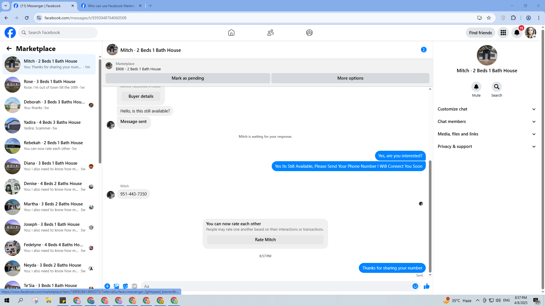The height and width of the screenshot is (306, 545).
Task: Open the emoji picker in message box
Action: tap(415, 286)
